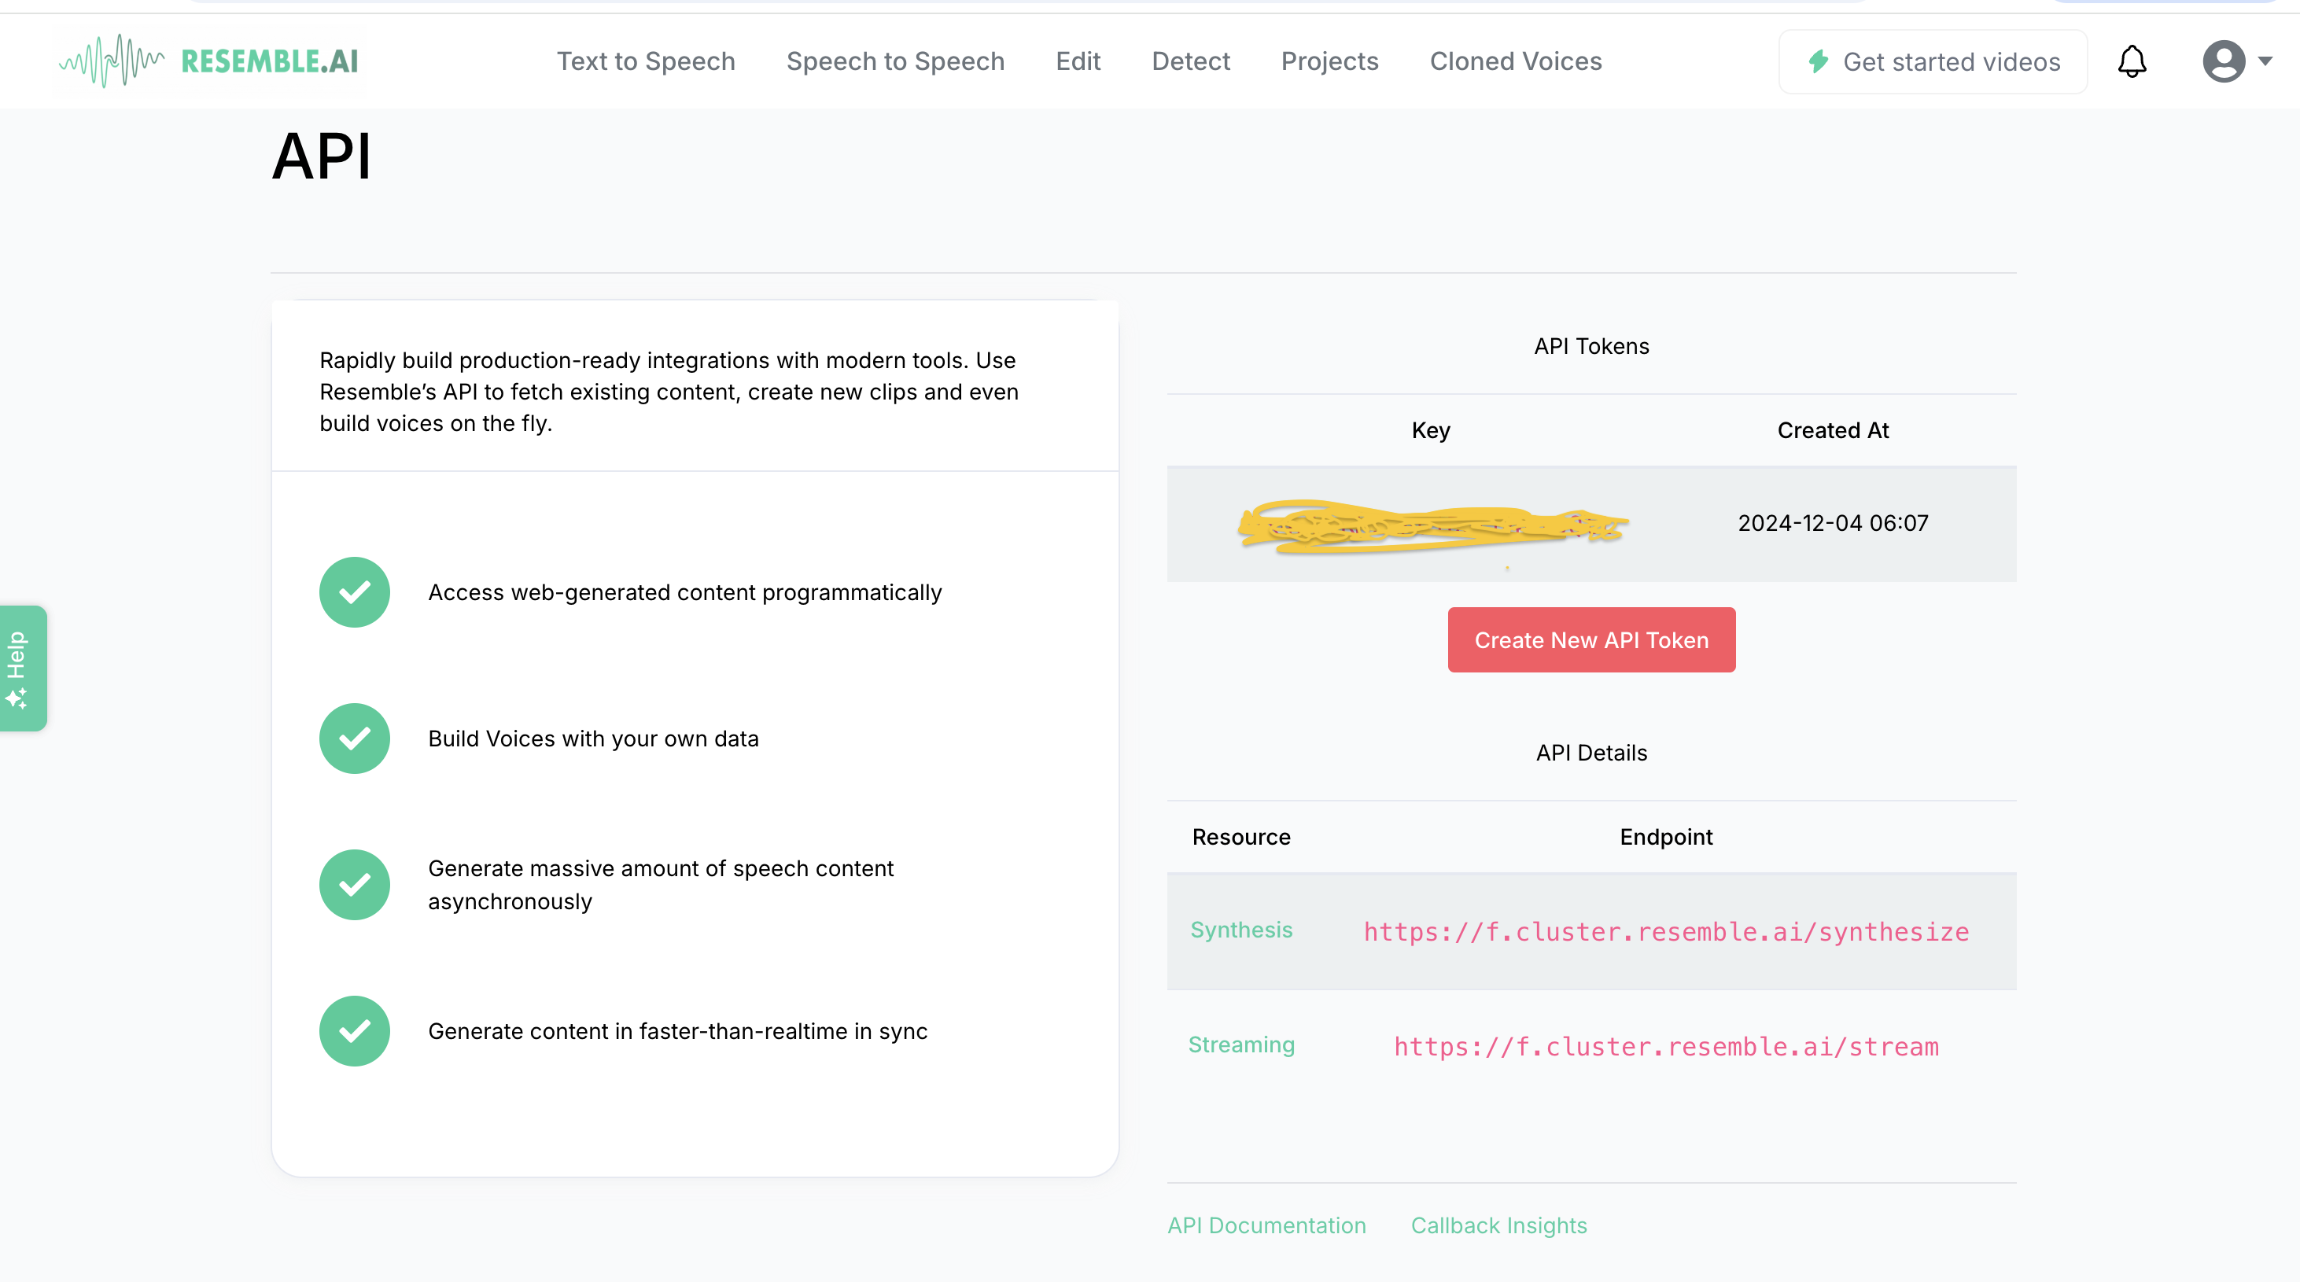Expand the account menu chevron

[2265, 62]
